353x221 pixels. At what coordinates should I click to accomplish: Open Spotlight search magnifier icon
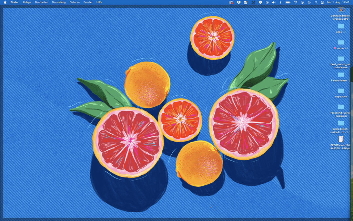[x=316, y=2]
